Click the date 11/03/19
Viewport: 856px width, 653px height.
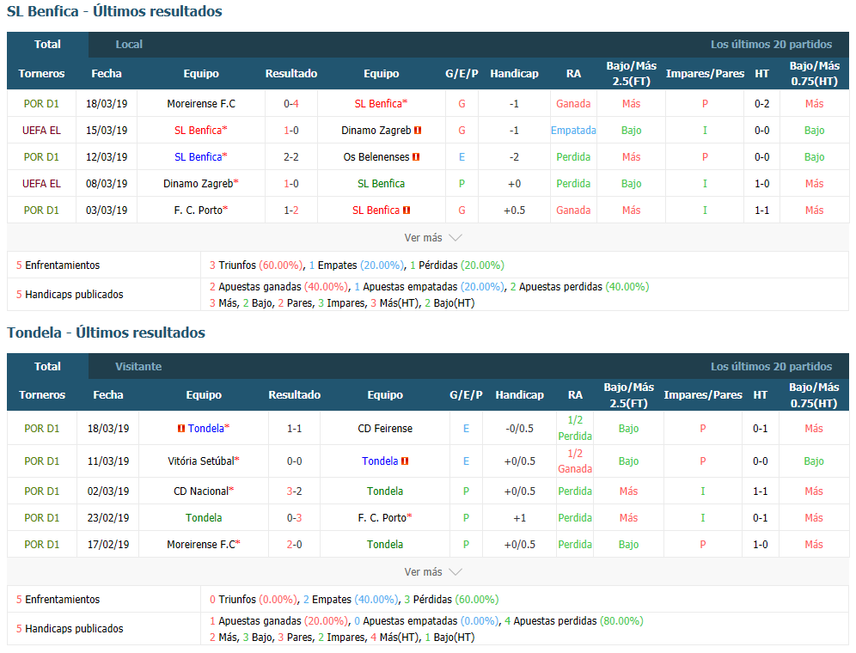pos(108,461)
